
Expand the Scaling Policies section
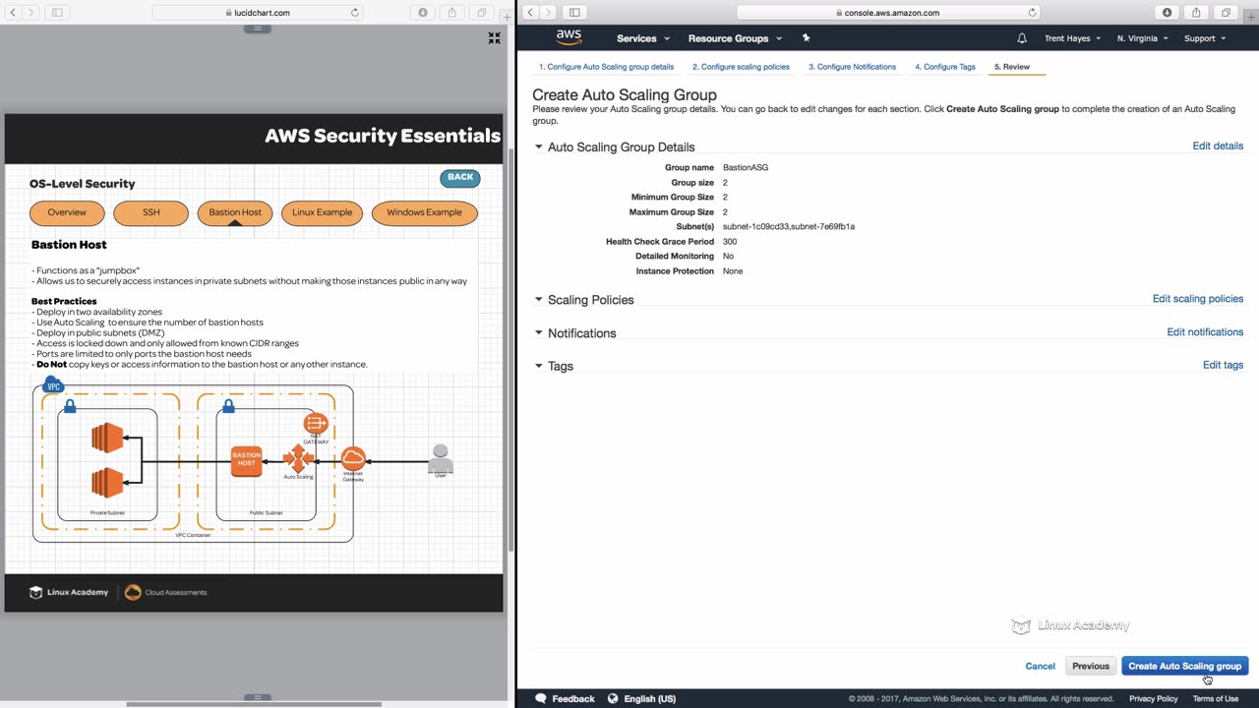[538, 299]
